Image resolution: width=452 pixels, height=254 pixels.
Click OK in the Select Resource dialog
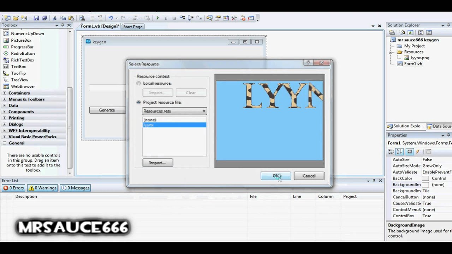point(276,176)
